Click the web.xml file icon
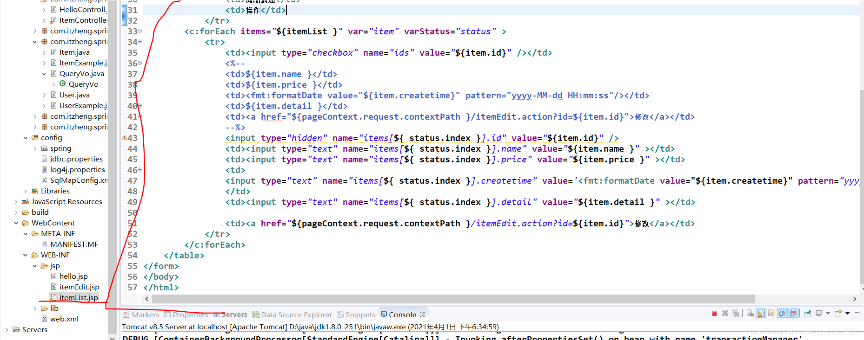 (45, 319)
